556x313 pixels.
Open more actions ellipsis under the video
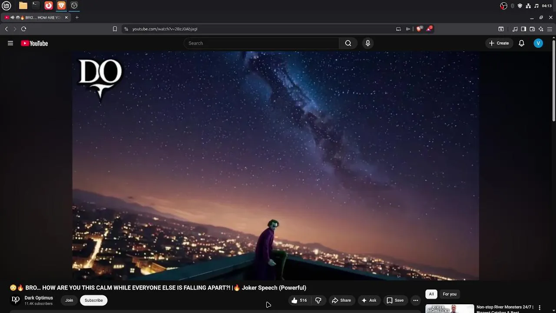[416, 300]
